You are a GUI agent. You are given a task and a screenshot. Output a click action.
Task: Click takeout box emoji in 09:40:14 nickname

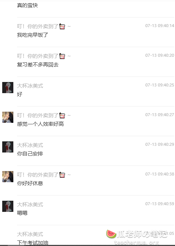pyautogui.click(x=62, y=26)
